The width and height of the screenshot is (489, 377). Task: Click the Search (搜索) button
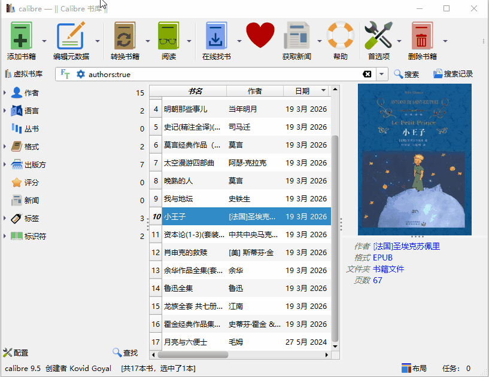[x=406, y=74]
